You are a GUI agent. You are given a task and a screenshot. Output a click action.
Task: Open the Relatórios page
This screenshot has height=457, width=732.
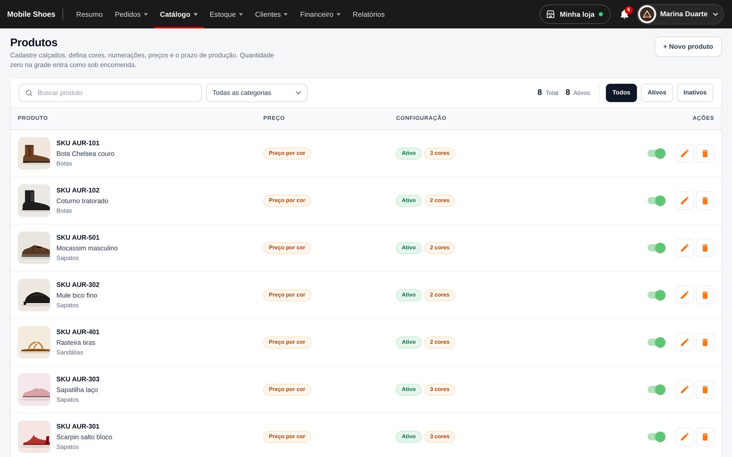click(369, 14)
